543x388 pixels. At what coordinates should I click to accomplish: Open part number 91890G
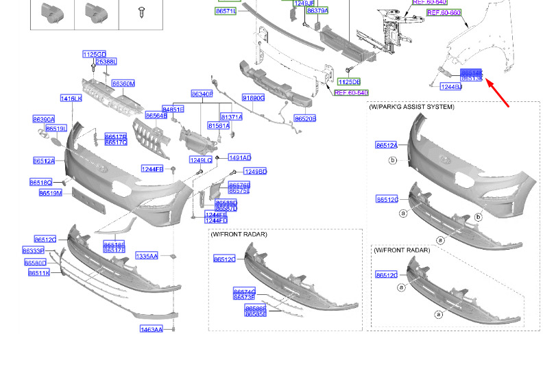point(254,98)
